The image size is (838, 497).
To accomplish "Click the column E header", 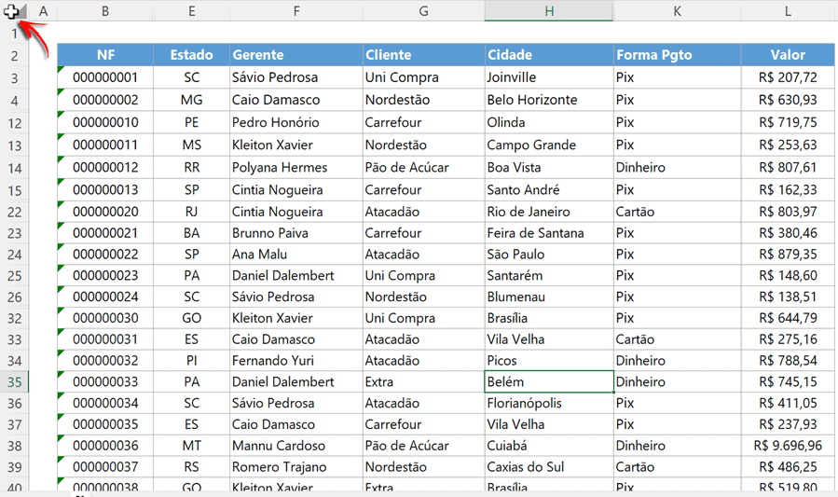I will [x=191, y=10].
